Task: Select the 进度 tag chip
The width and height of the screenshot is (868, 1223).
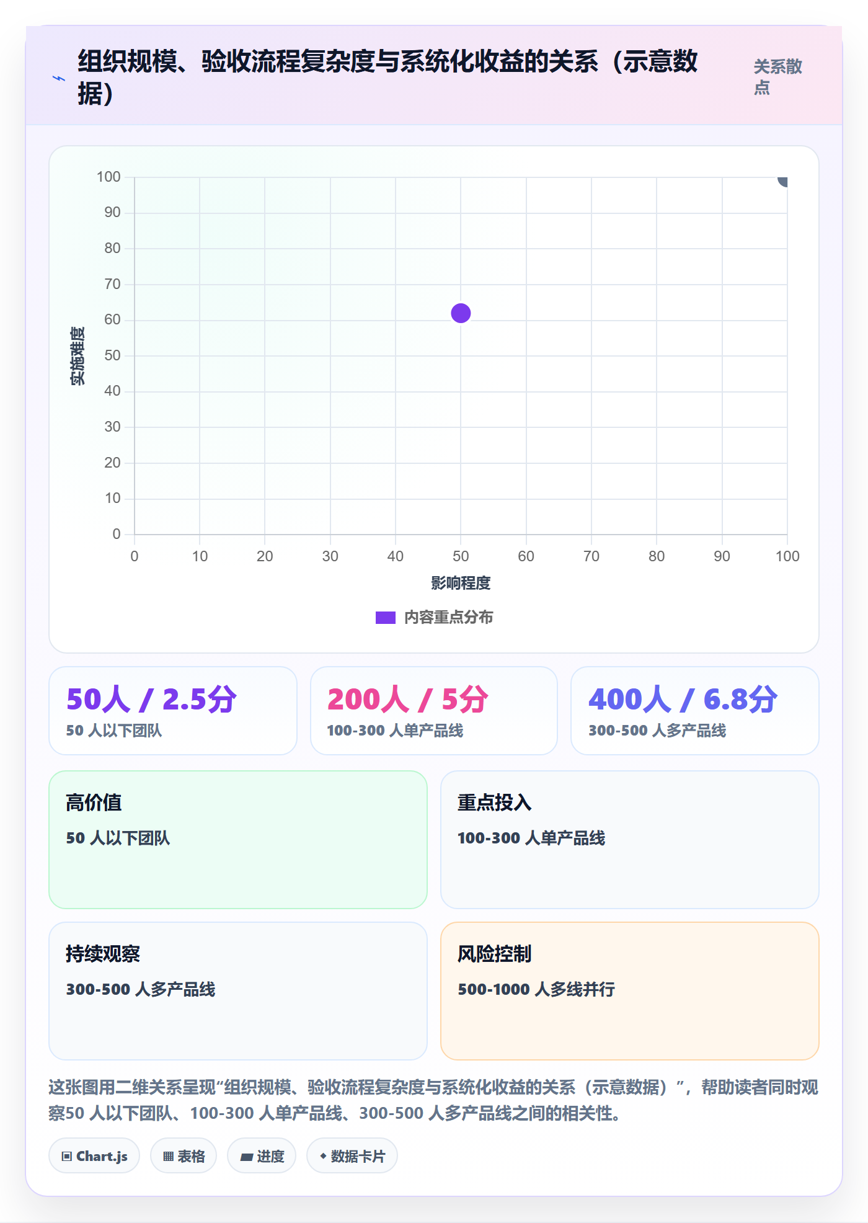Action: [x=262, y=1156]
